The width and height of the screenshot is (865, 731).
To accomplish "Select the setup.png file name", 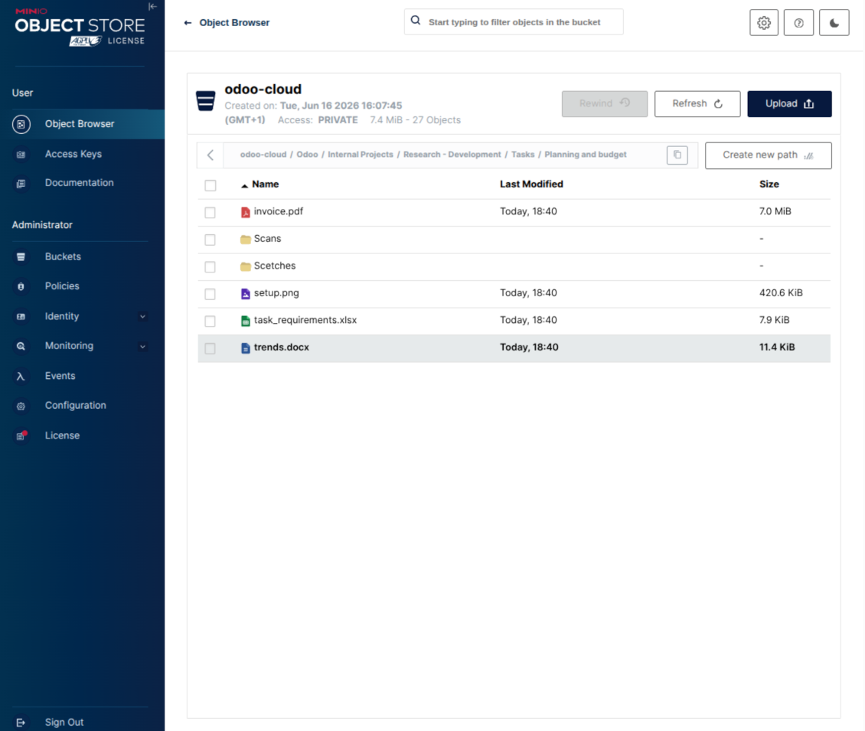I will coord(276,293).
